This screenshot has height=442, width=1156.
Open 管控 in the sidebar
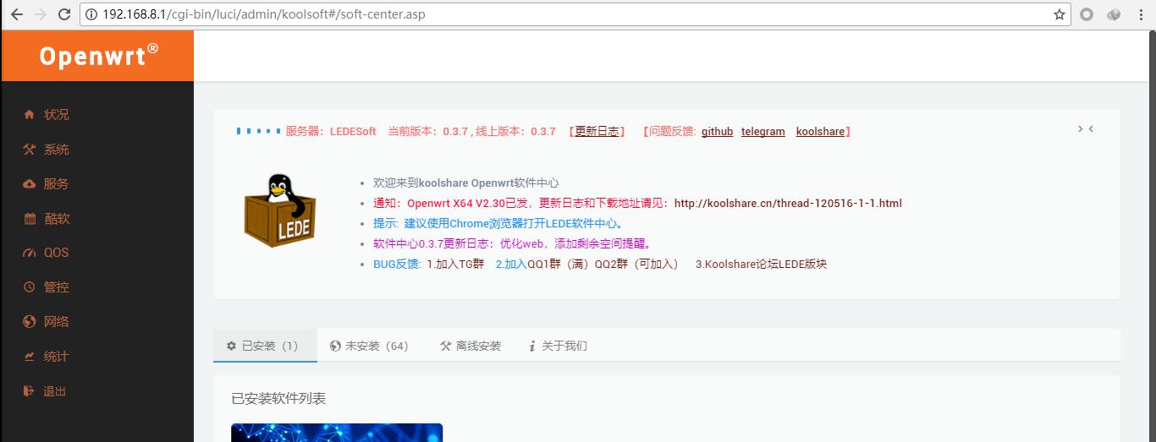coord(57,287)
